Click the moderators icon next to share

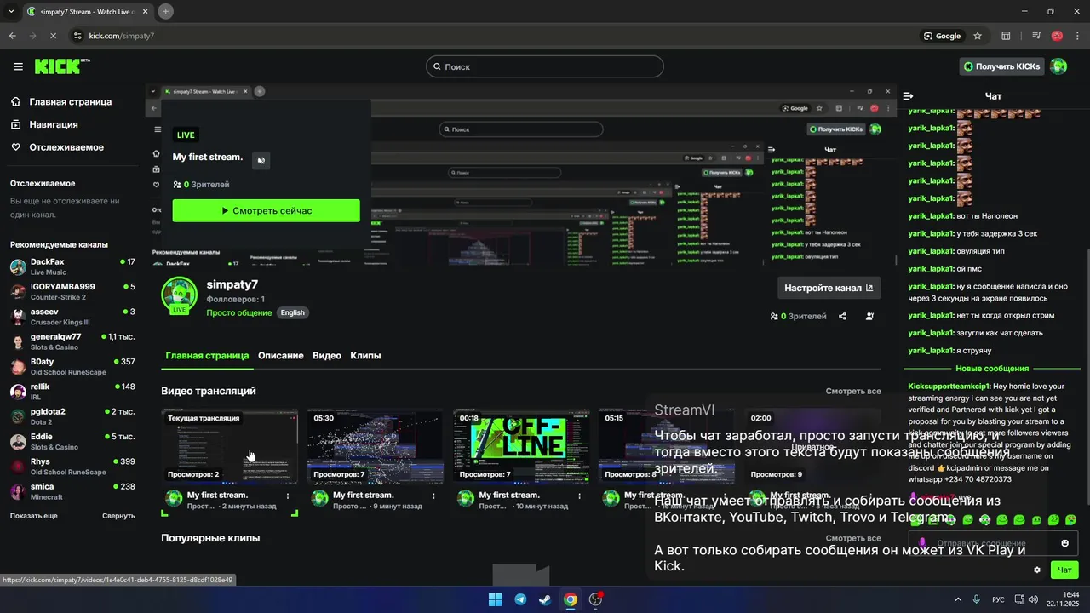pos(869,316)
